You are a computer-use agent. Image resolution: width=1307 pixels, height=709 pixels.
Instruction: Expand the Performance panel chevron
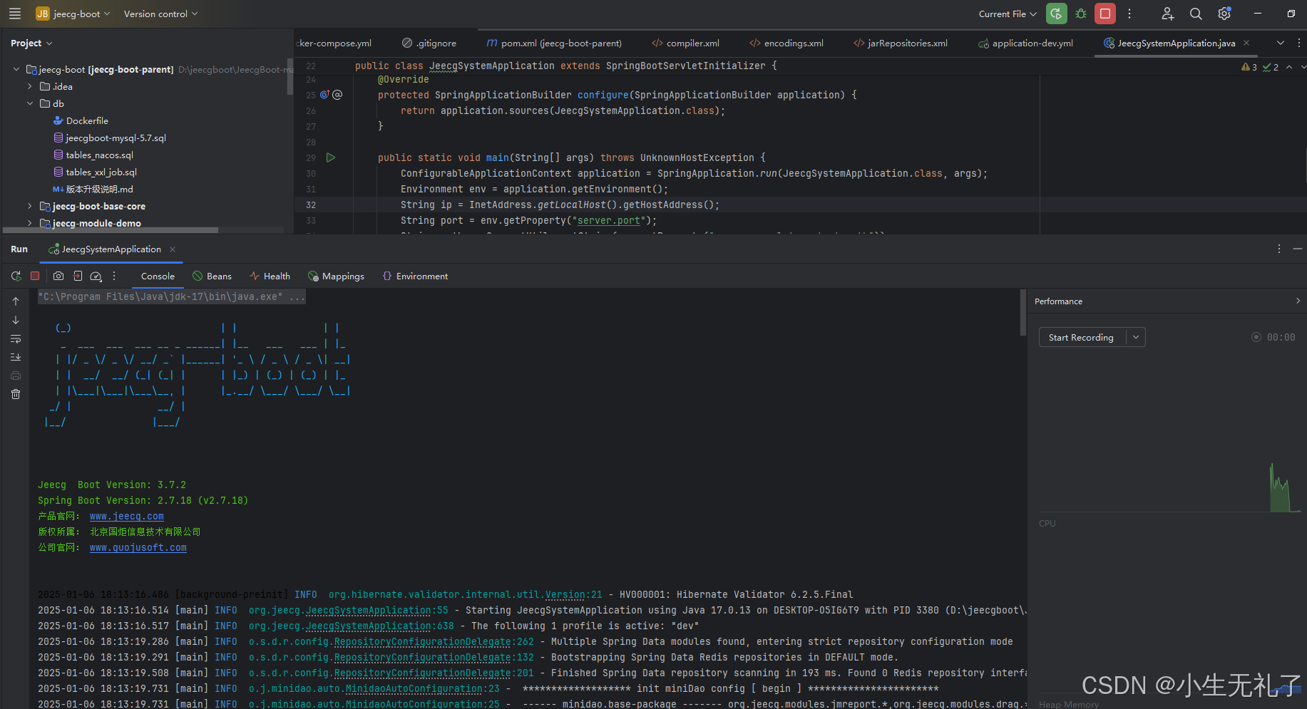1298,301
